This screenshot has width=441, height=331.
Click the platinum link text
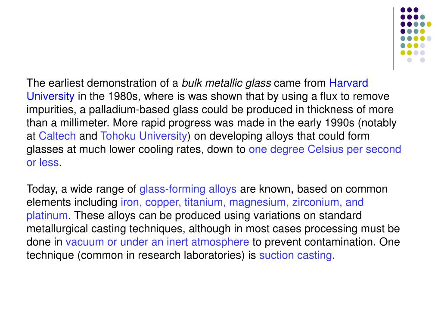click(47, 215)
